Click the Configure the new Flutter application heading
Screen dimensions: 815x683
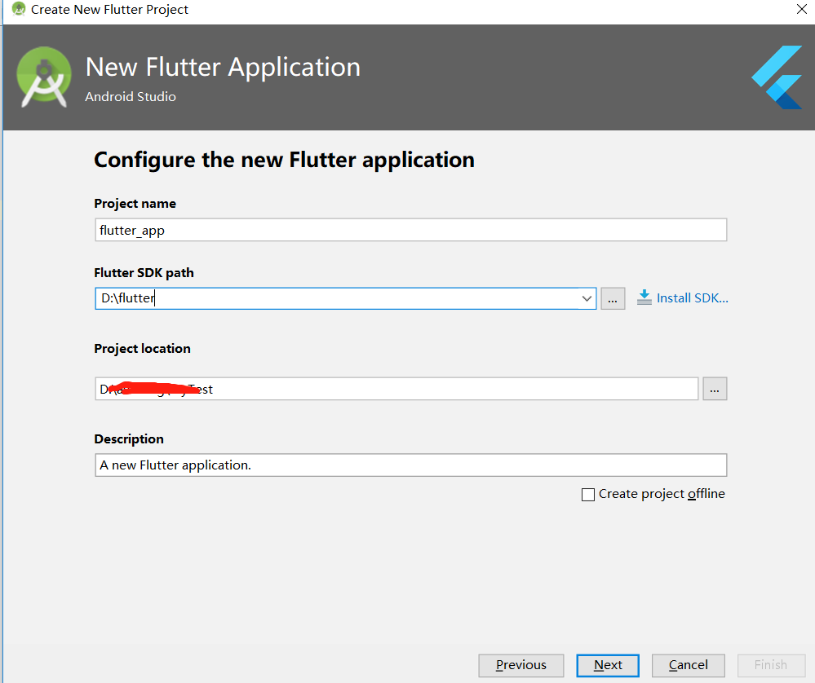tap(284, 160)
